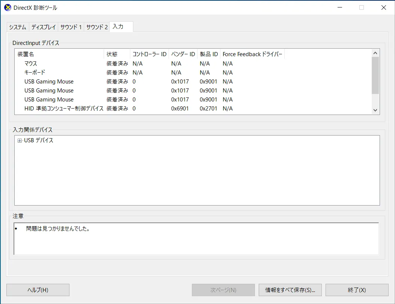Click the device list scrollbar down arrow

pyautogui.click(x=375, y=110)
